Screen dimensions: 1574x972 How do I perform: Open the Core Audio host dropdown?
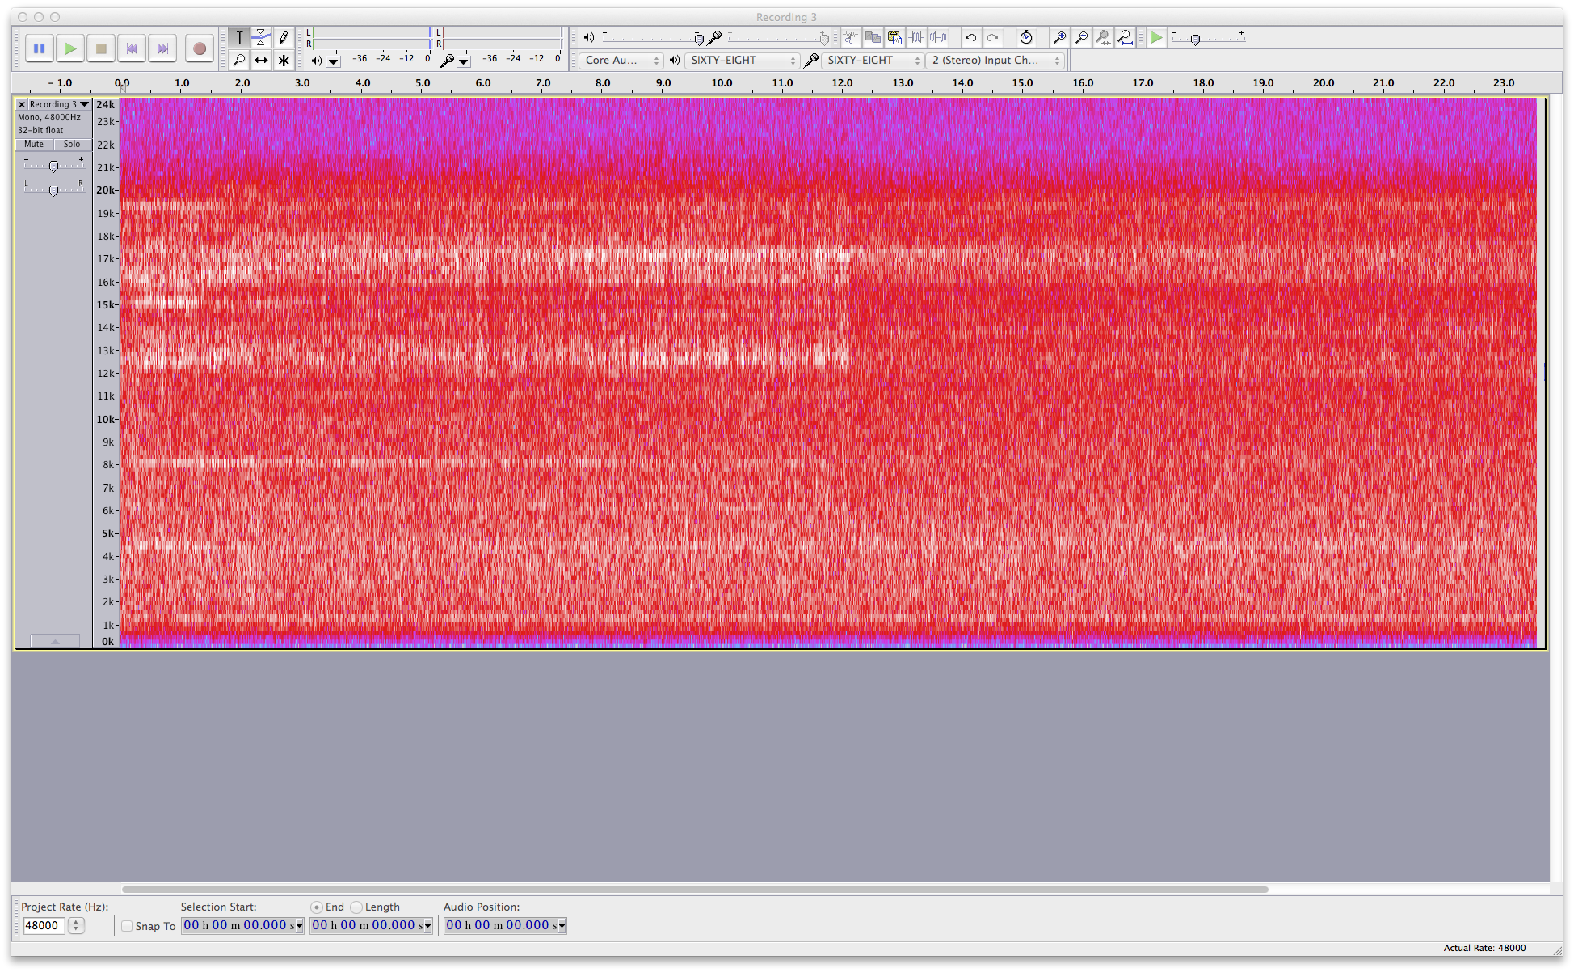[x=621, y=61]
